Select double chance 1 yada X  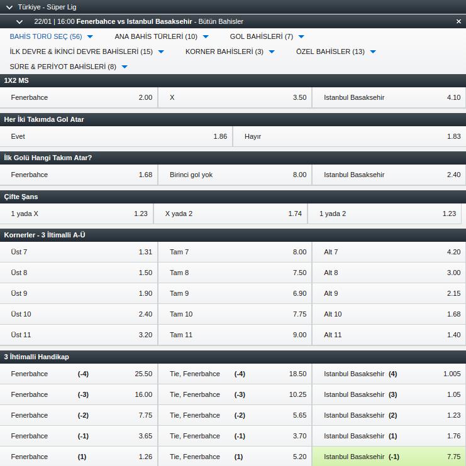coord(77,214)
